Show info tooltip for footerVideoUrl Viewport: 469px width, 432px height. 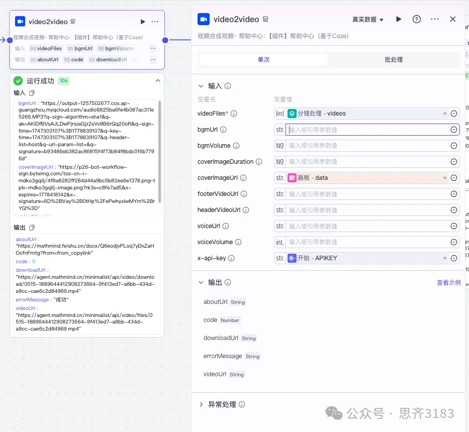point(244,194)
